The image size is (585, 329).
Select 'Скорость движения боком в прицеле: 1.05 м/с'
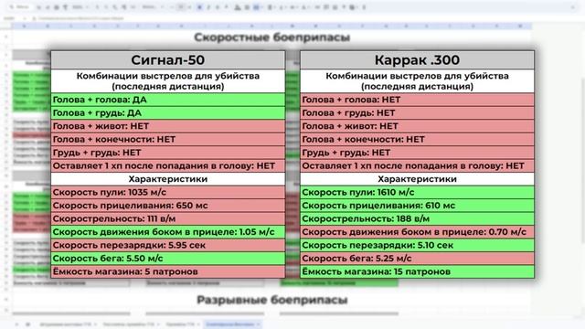[168, 232]
